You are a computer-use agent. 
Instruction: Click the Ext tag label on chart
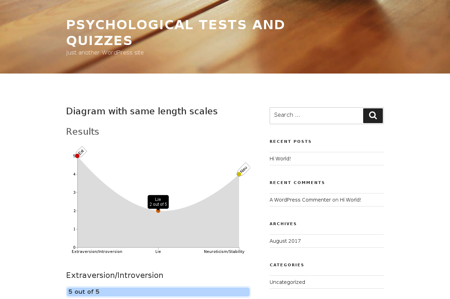tap(81, 152)
